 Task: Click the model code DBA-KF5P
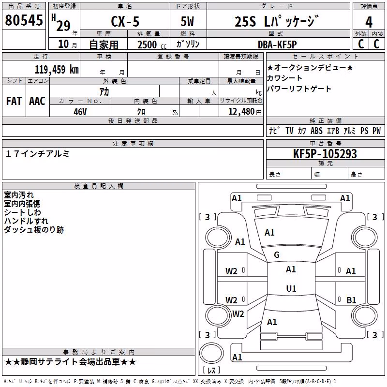tap(277, 45)
